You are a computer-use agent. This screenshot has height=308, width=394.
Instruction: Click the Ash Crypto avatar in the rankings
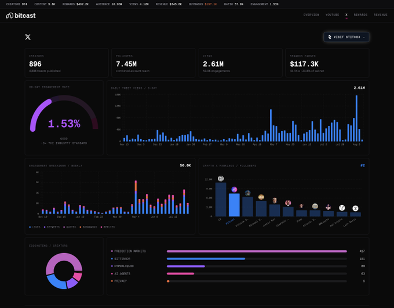pyautogui.click(x=342, y=208)
